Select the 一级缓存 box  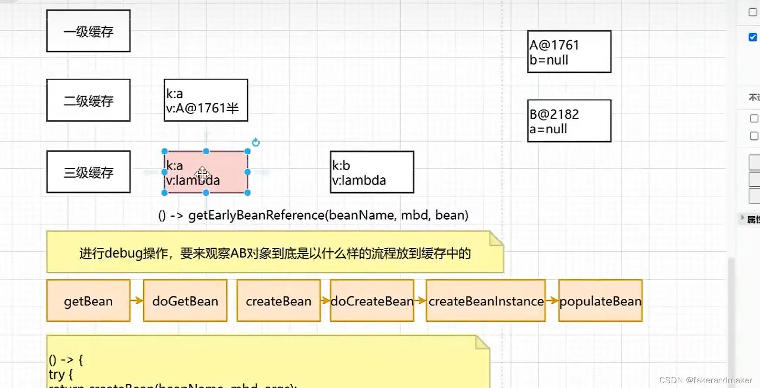coord(88,31)
